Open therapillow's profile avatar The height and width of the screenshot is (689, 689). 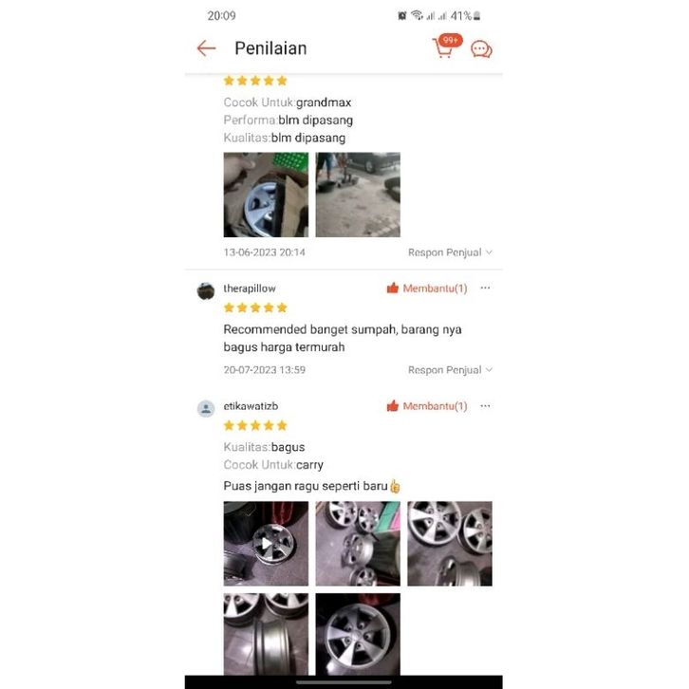[206, 291]
